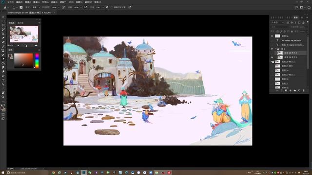The image size is (312, 175).
Task: Select the Crop tool
Action: tap(3, 34)
